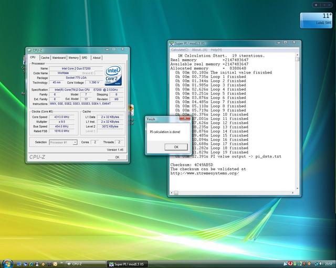Click the 'Version 1.45' text in CPU-Z
Screen dimensions: 336x268
tap(115, 150)
